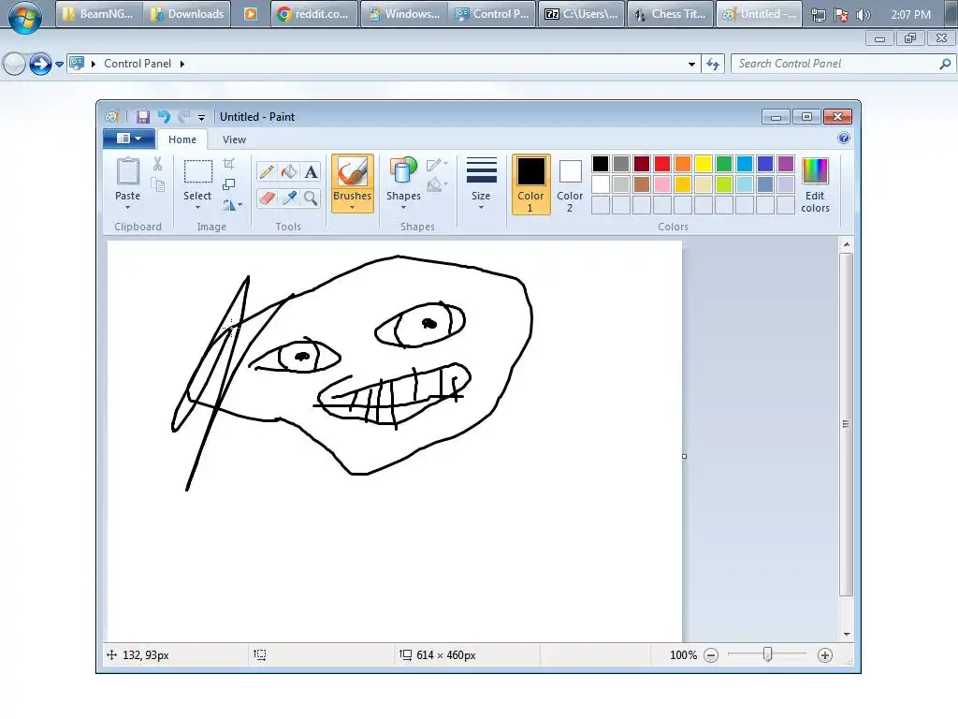The width and height of the screenshot is (958, 719).
Task: Select the Pencil tool
Action: tap(267, 172)
